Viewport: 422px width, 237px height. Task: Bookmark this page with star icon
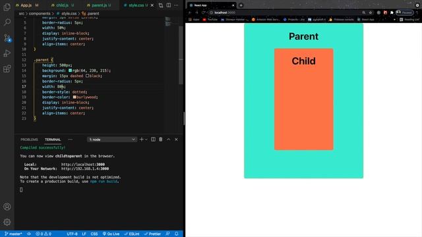tap(371, 13)
